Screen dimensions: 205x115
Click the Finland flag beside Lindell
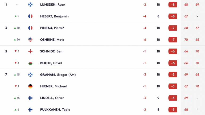pos(30,98)
